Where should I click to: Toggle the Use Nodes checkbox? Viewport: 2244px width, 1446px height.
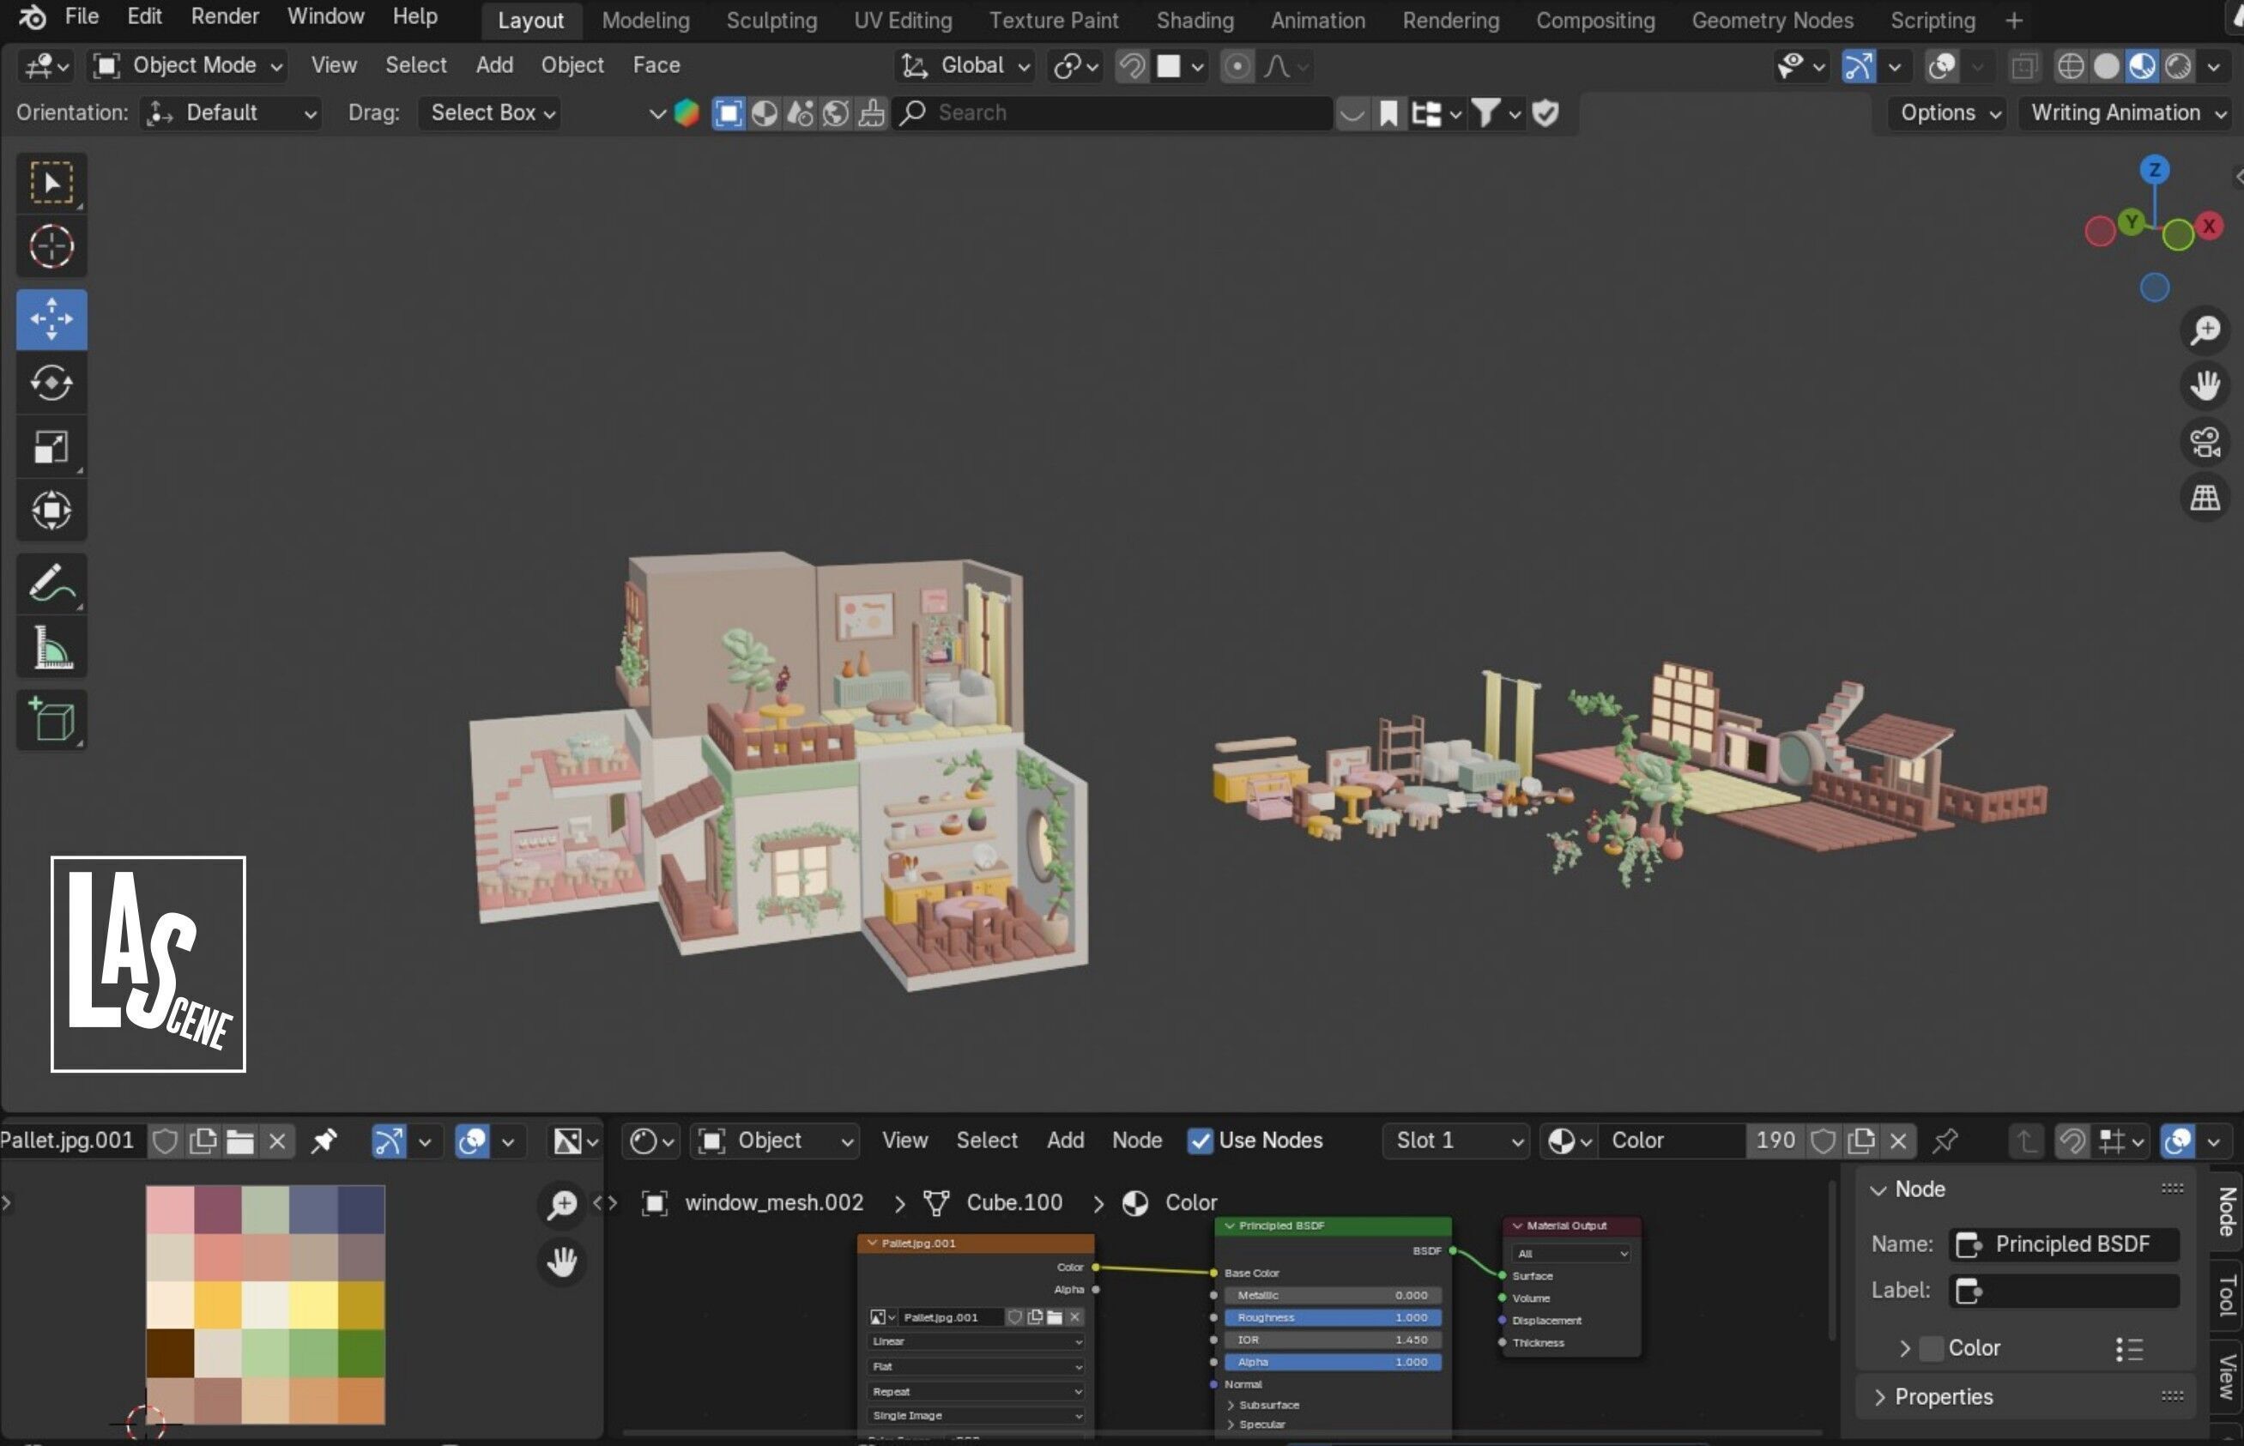(1199, 1140)
